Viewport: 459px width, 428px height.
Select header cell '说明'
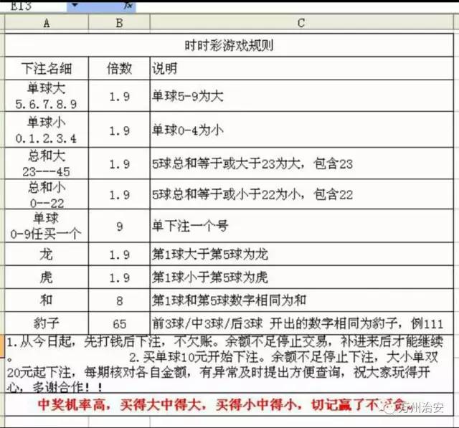(301, 68)
